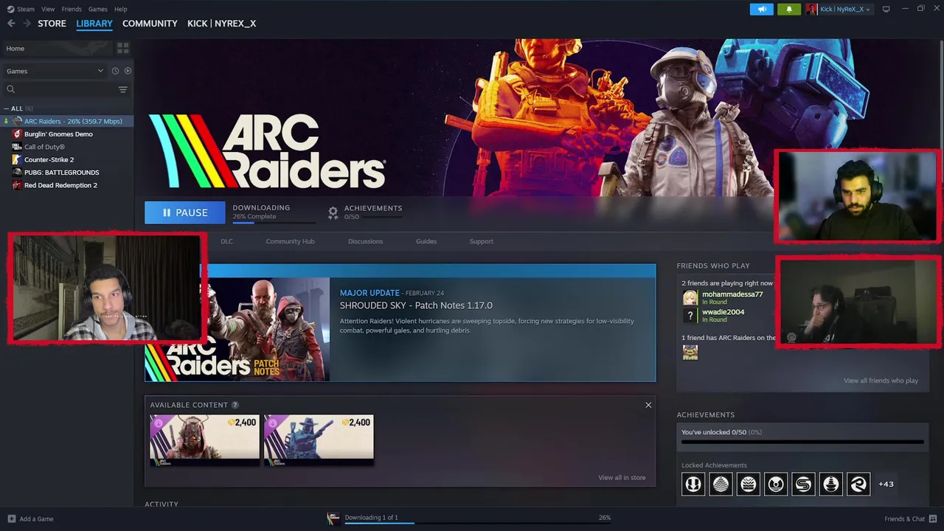This screenshot has width=944, height=531.
Task: View first locked achievement icon
Action: tap(693, 484)
